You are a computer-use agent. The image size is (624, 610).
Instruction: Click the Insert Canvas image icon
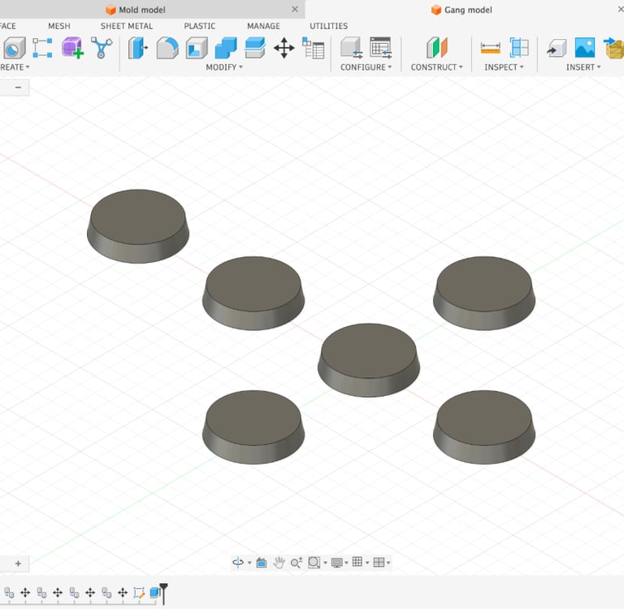[585, 48]
